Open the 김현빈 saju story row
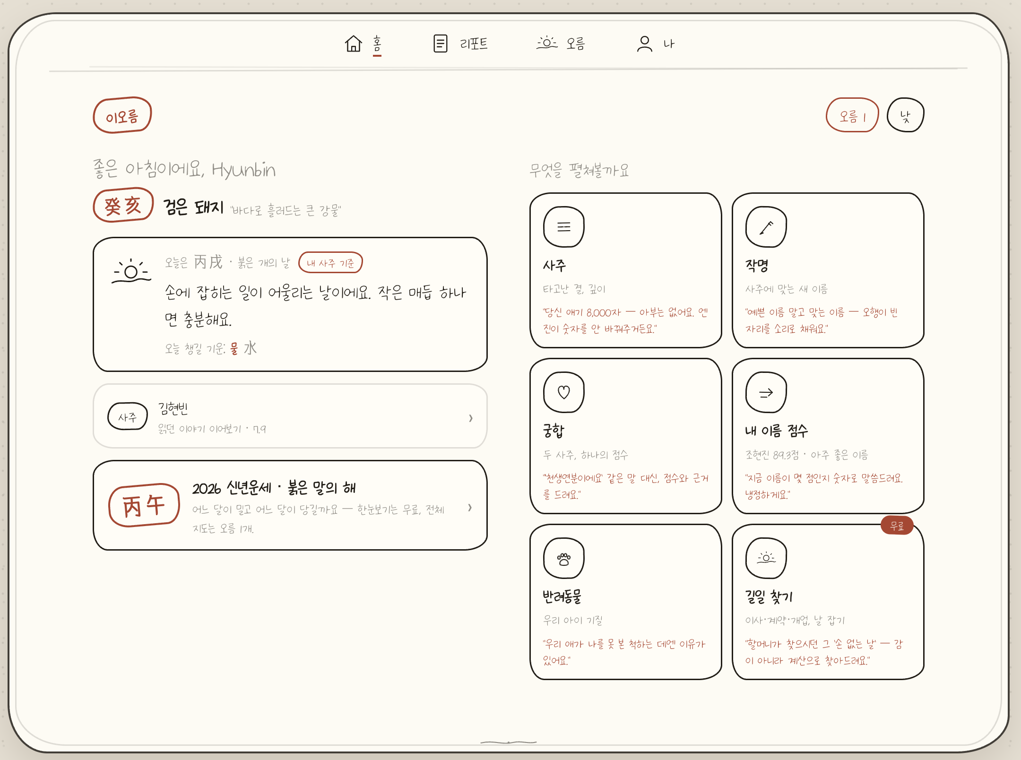This screenshot has height=760, width=1021. click(x=290, y=416)
